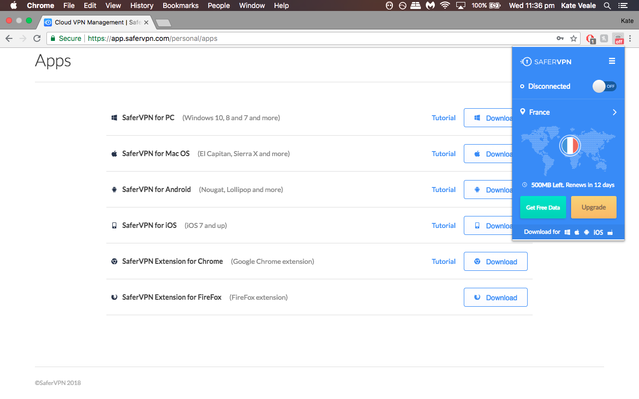Click the SaferVPN extension icon in Chrome toolbar

click(619, 38)
